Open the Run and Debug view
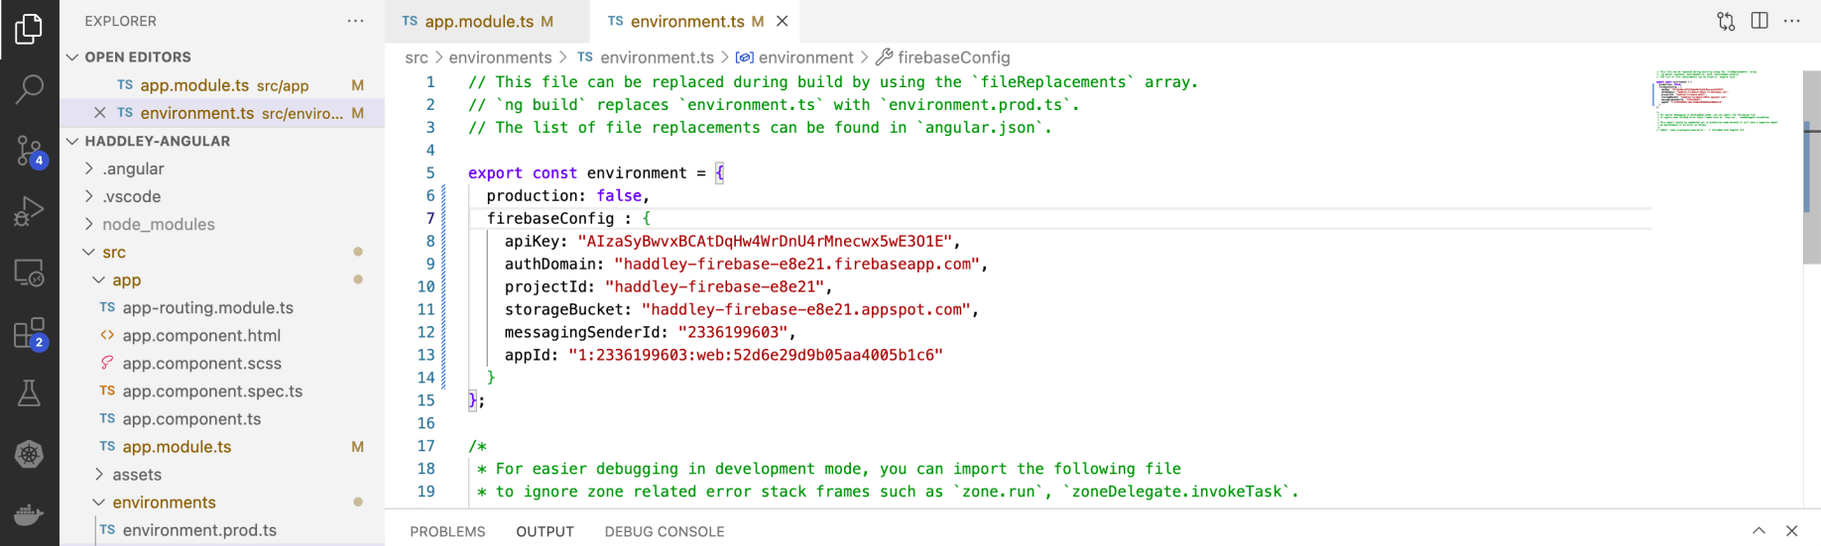 pyautogui.click(x=29, y=212)
